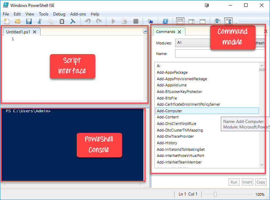The height and width of the screenshot is (200, 270).
Task: Click the Paste clipboard icon
Action: 62,21
